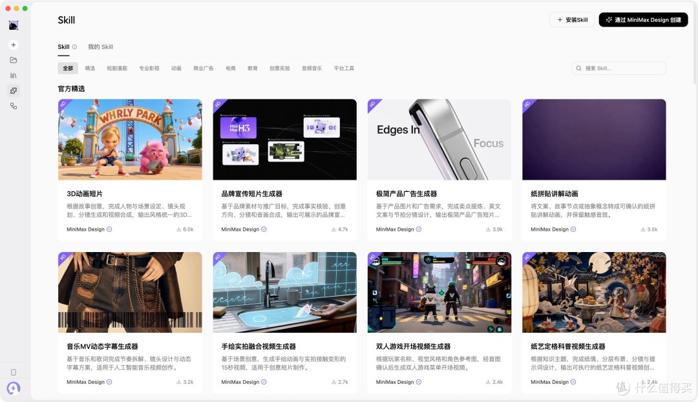Open the 极简产品广告生成器 skill title
Viewport: 698px width, 402px height.
(x=407, y=194)
